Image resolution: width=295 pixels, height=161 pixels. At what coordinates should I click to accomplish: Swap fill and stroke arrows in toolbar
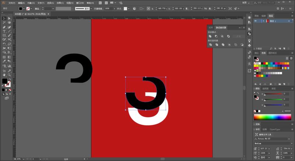[10, 79]
